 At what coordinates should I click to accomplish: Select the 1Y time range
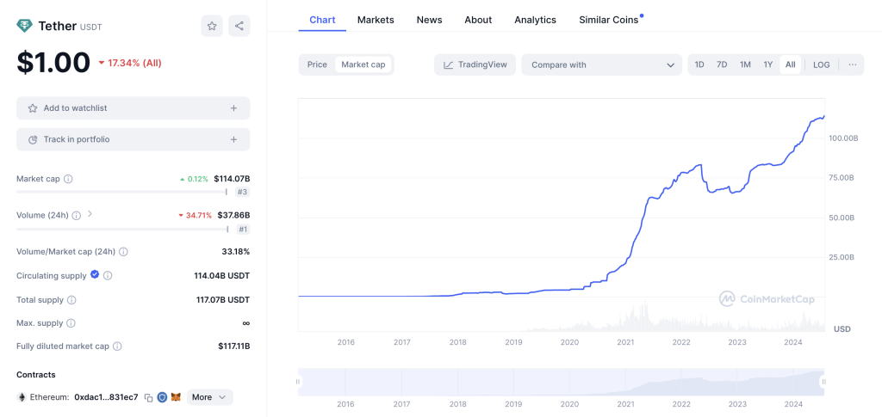coord(767,64)
